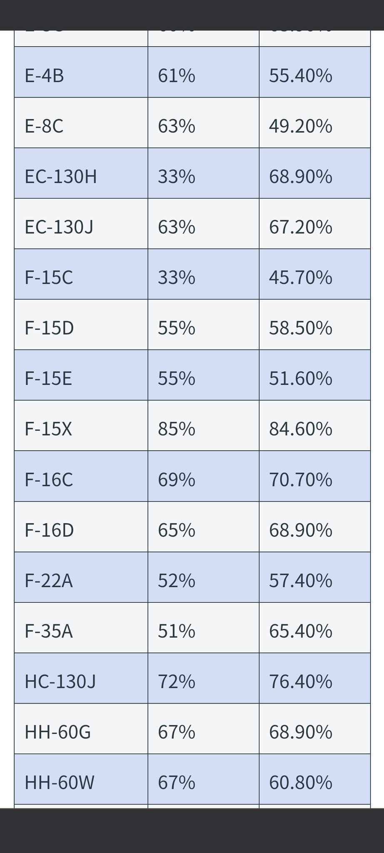Select the E-8C row label
Screen dimensions: 384x853
(x=44, y=126)
